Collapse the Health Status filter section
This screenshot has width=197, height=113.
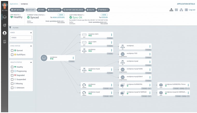point(31,62)
